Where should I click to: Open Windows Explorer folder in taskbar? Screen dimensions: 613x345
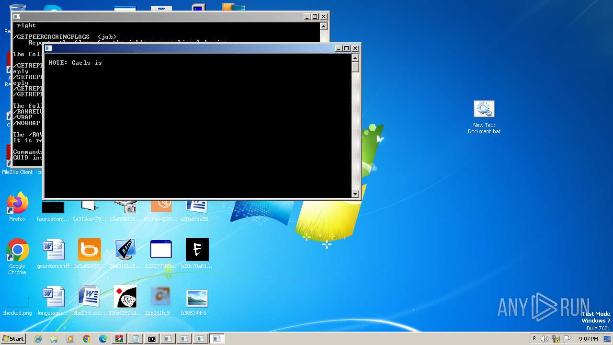point(54,339)
